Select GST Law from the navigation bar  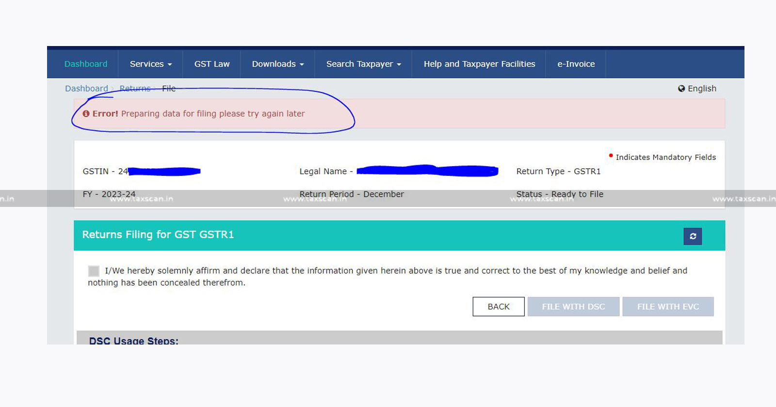click(x=212, y=64)
